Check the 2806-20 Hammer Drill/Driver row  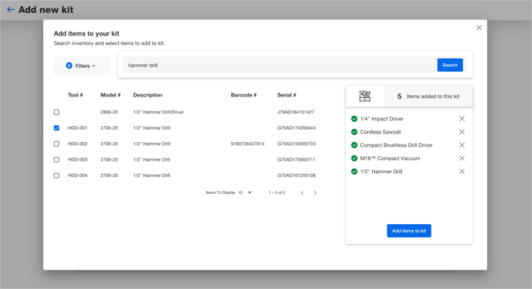pos(56,112)
